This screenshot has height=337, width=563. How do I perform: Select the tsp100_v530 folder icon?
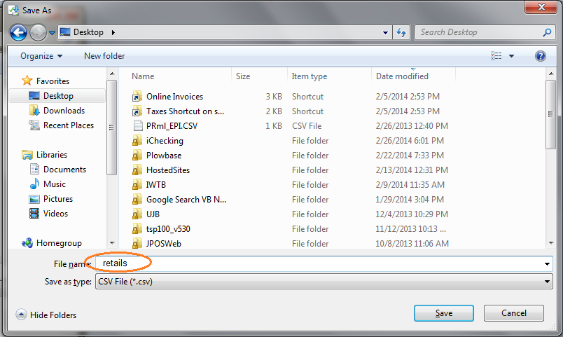click(x=137, y=229)
